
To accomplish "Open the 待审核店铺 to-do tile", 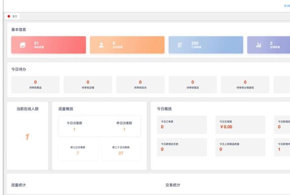I will click(x=88, y=85).
